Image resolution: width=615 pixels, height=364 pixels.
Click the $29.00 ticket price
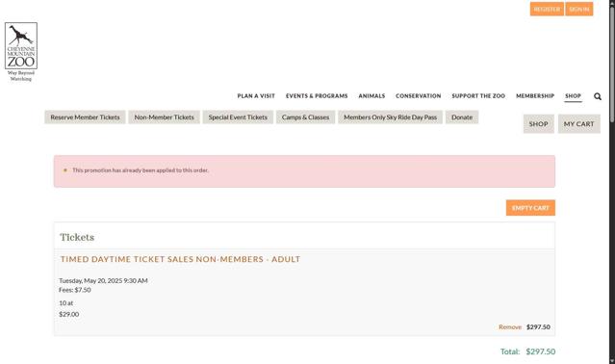69,315
